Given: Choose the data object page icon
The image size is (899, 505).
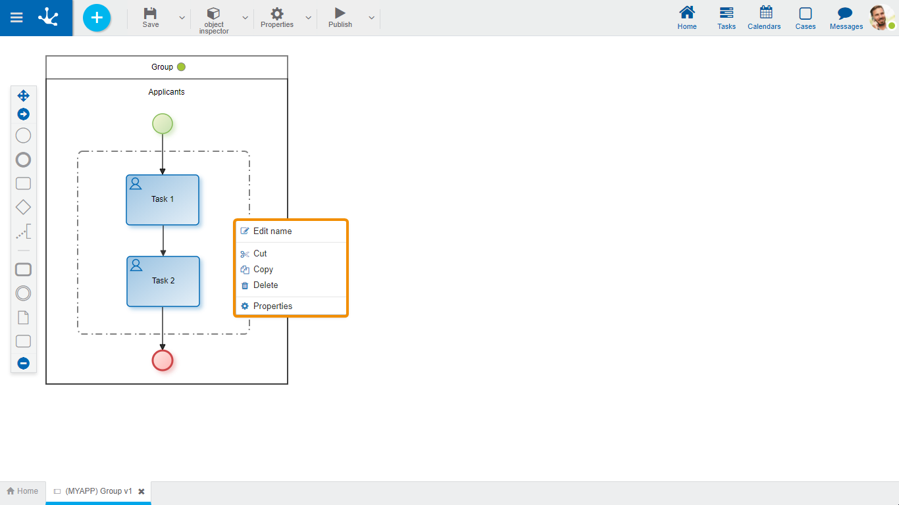Looking at the screenshot, I should (x=23, y=318).
